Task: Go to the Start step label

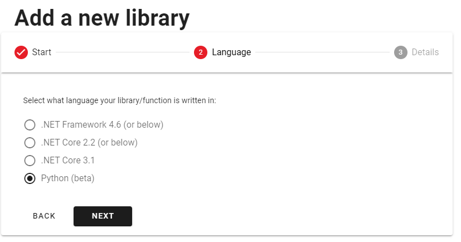Action: (41, 52)
